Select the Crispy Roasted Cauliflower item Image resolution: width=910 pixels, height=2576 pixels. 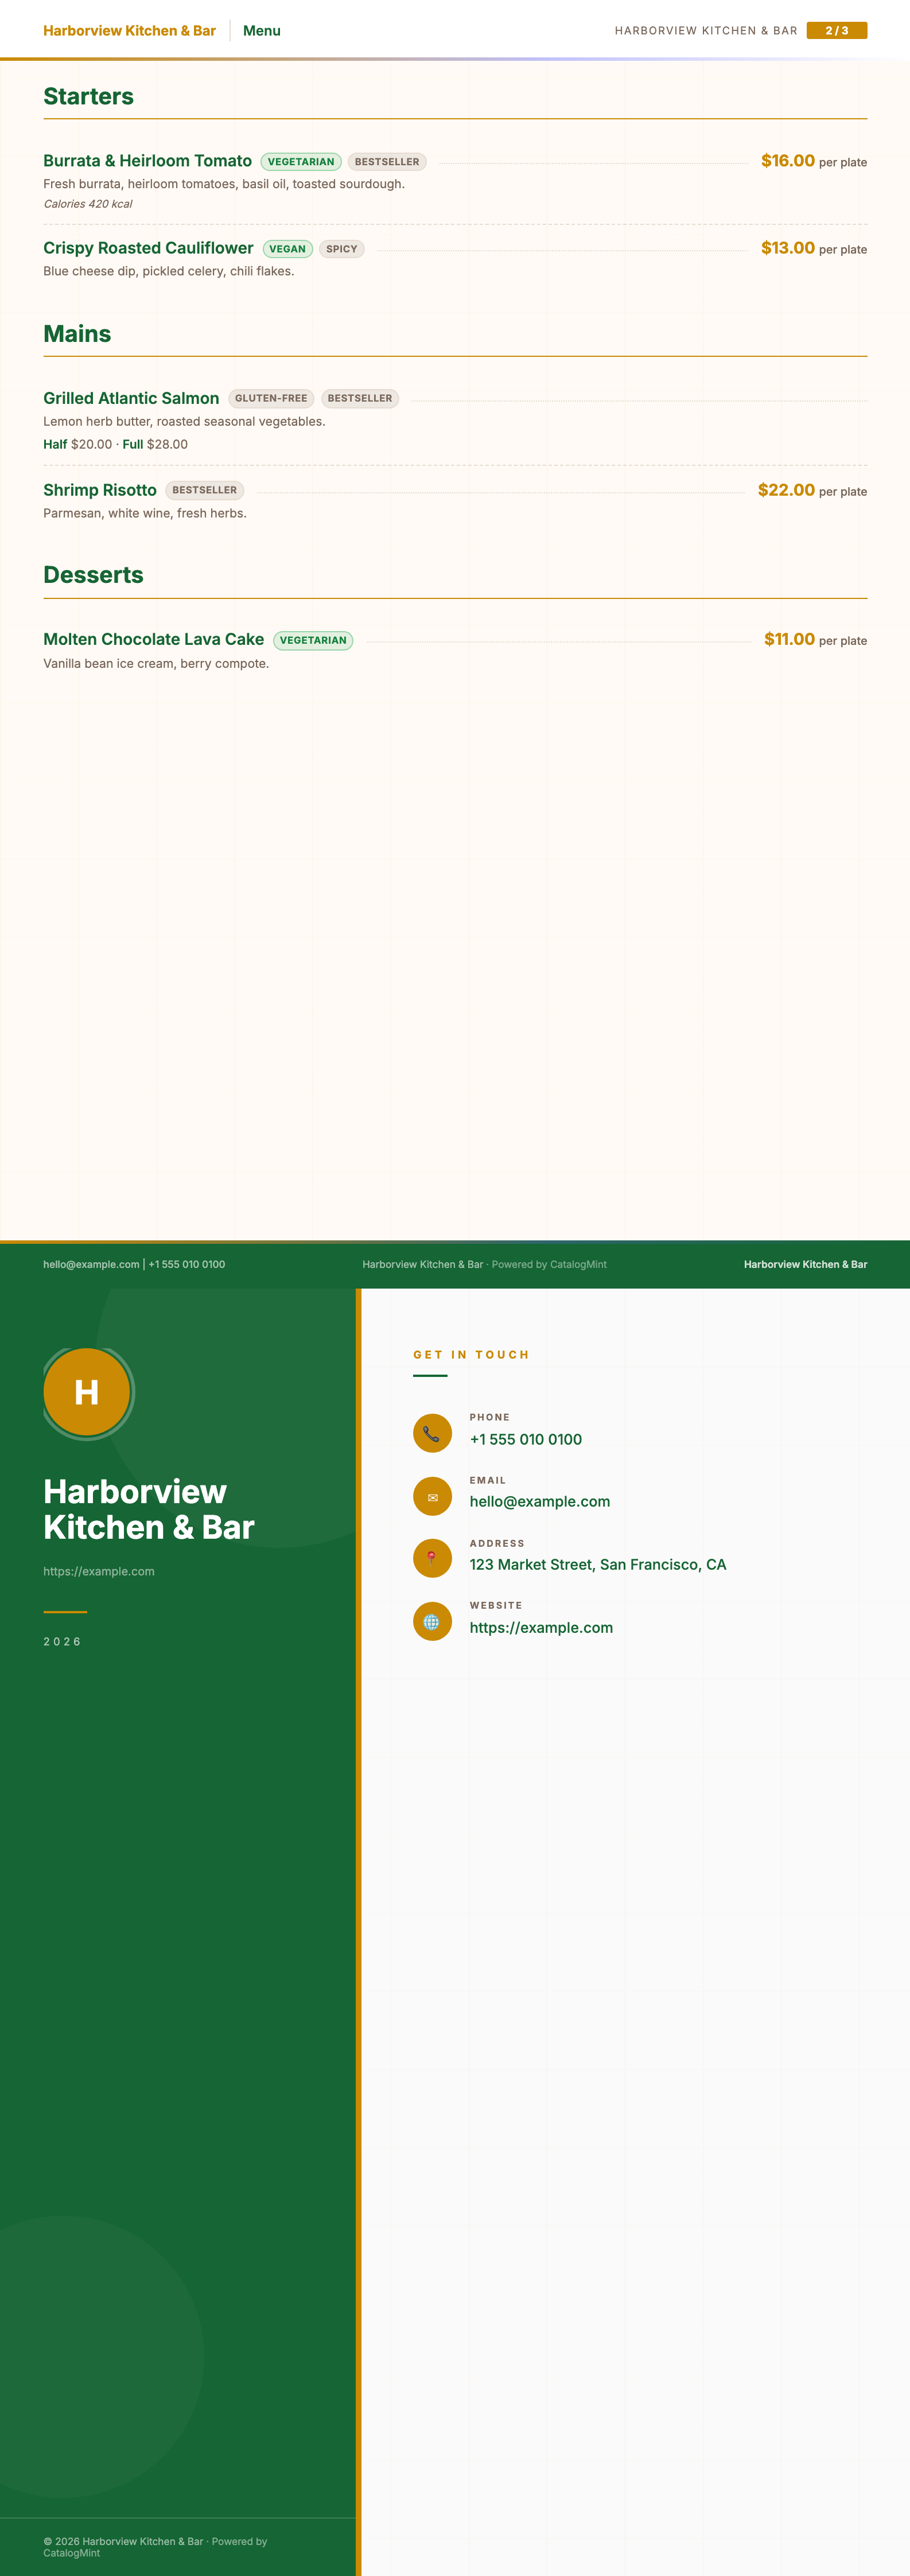pyautogui.click(x=148, y=248)
